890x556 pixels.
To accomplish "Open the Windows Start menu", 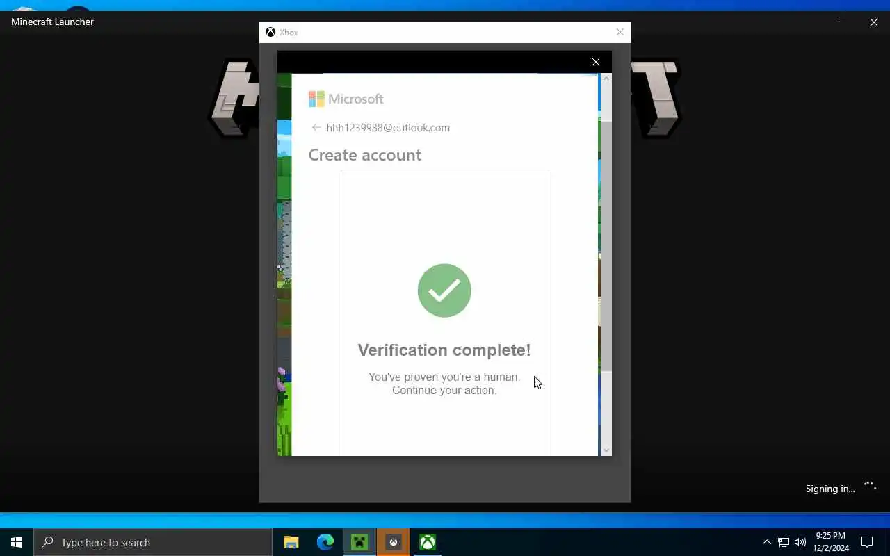I will [x=17, y=542].
